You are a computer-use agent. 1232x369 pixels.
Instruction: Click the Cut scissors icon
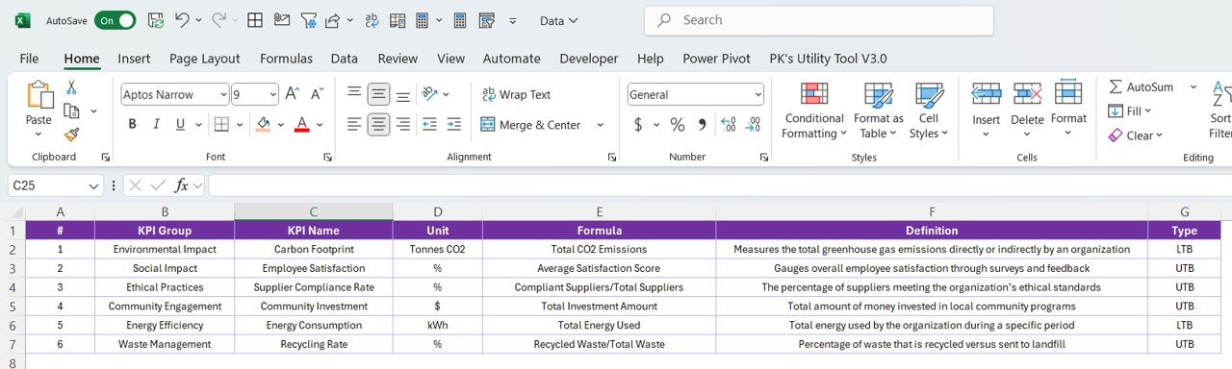pos(70,87)
